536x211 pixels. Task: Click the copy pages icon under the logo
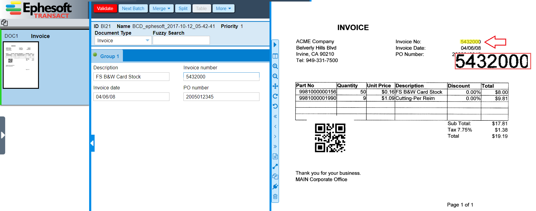tap(4, 23)
